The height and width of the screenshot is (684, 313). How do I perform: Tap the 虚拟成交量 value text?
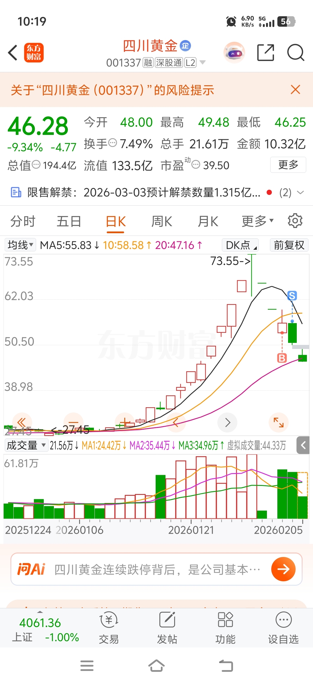(256, 445)
